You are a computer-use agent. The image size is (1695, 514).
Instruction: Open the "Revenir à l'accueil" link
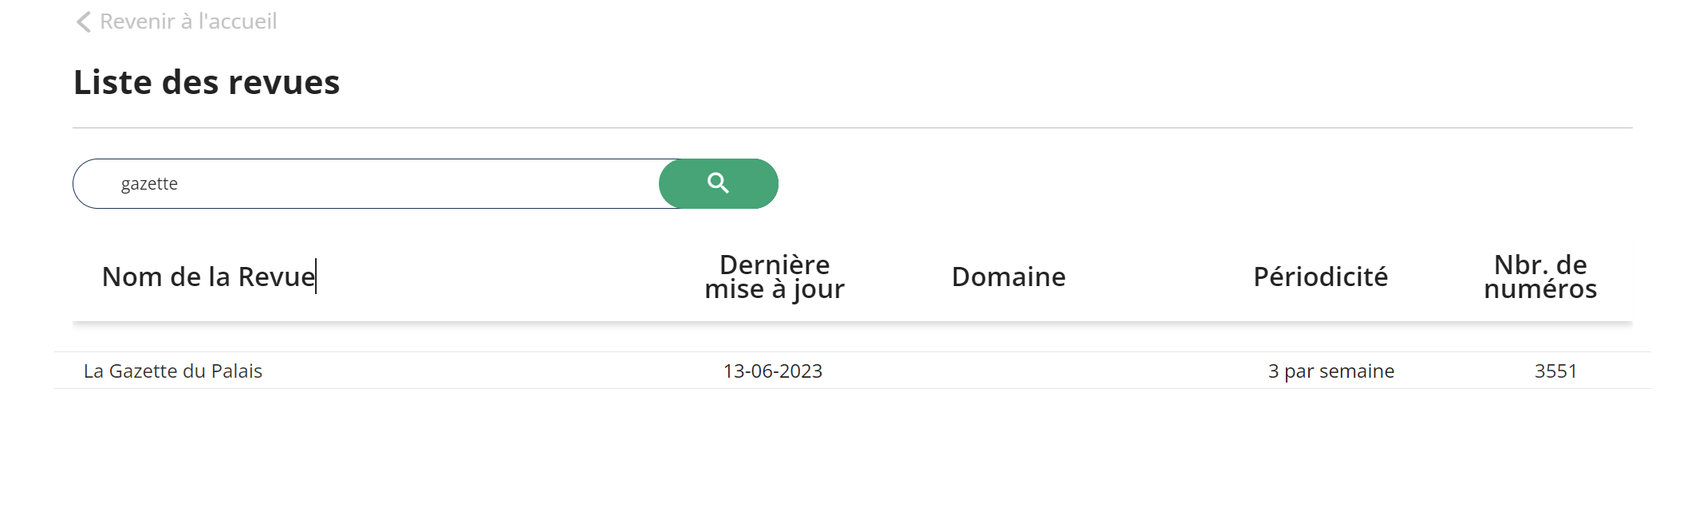tap(187, 22)
